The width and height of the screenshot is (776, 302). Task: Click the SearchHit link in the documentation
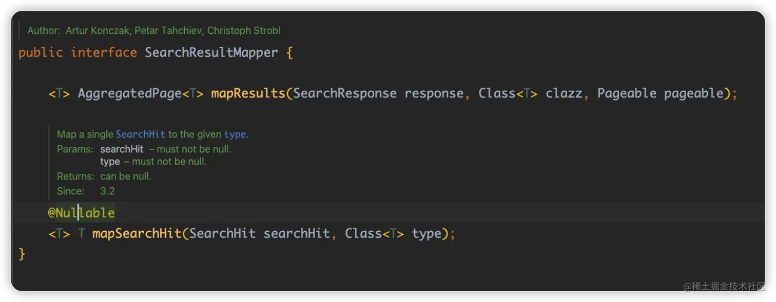click(x=140, y=134)
